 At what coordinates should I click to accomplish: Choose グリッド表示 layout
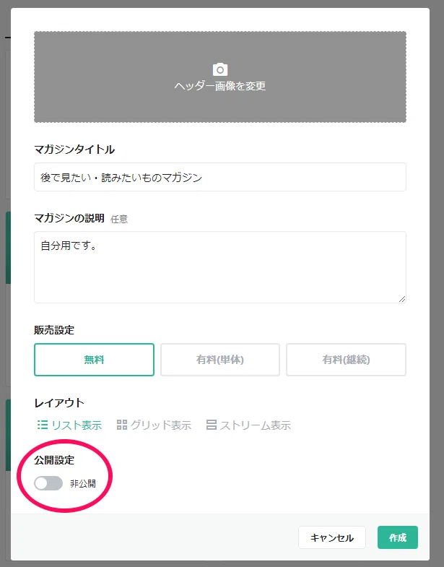154,425
